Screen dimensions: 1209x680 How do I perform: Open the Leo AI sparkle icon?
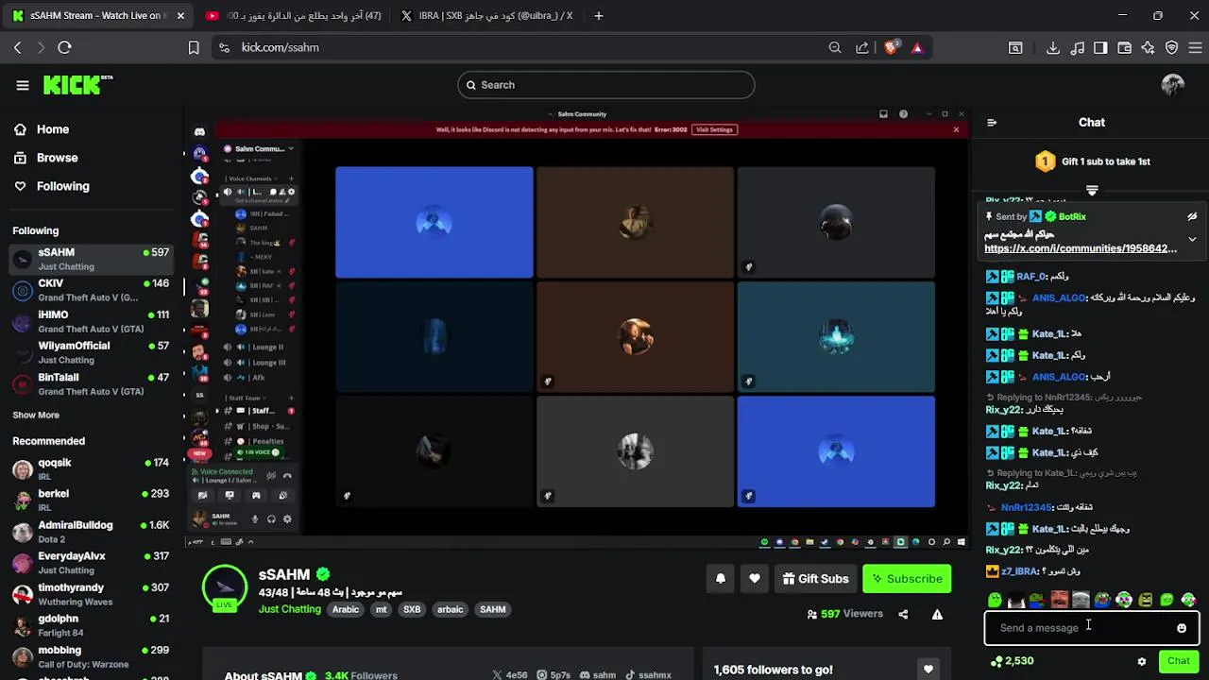[x=1148, y=47]
